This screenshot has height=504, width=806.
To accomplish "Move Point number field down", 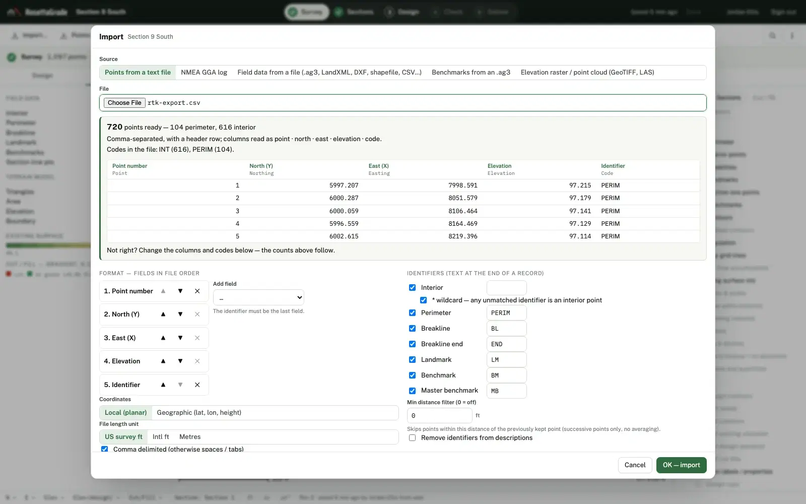I will click(180, 291).
